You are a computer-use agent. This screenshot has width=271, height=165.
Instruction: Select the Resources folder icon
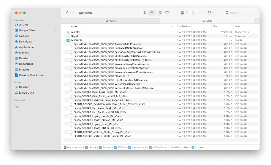coord(68,40)
